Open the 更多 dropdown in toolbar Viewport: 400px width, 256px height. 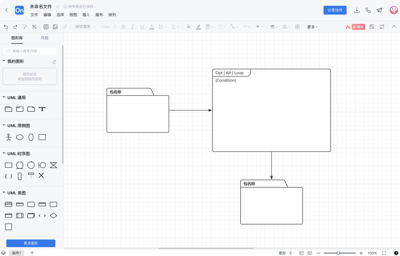312,27
